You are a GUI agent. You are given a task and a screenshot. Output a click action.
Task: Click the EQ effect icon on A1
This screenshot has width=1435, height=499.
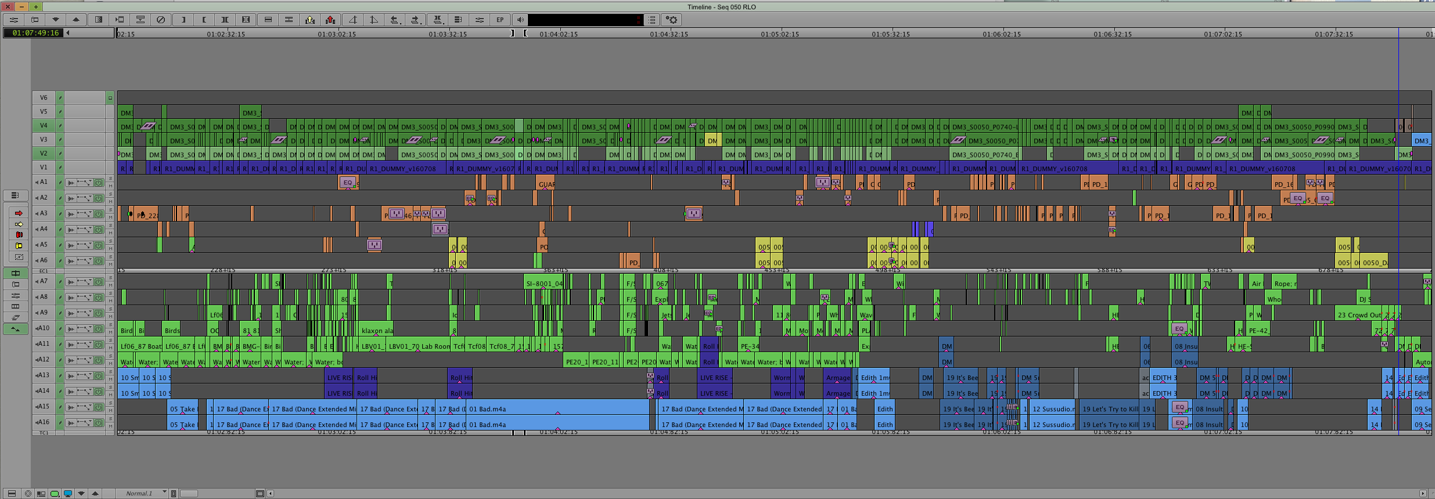coord(348,182)
